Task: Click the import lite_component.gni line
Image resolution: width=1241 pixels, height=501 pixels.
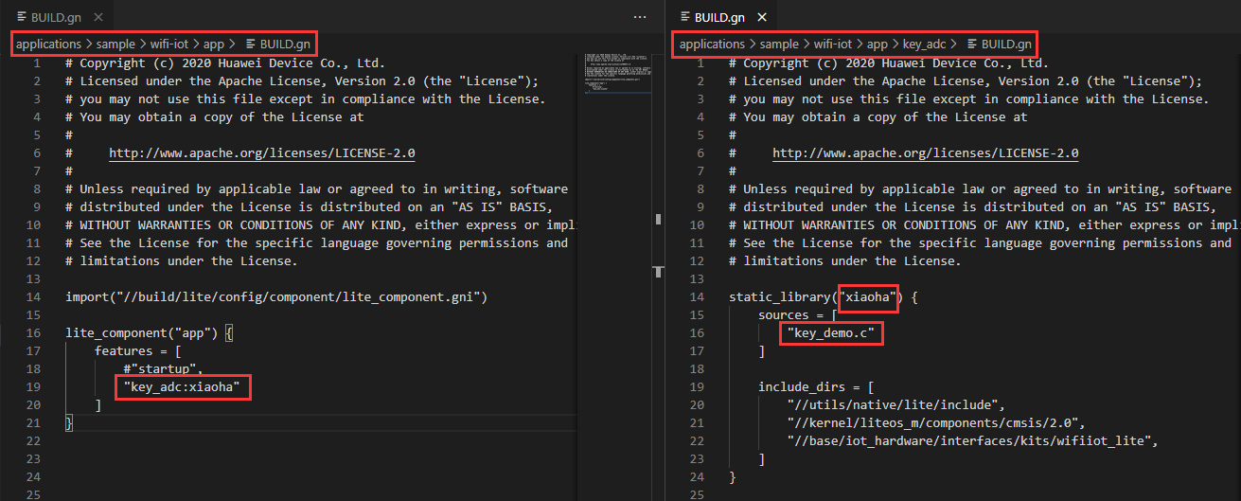Action: pyautogui.click(x=276, y=297)
